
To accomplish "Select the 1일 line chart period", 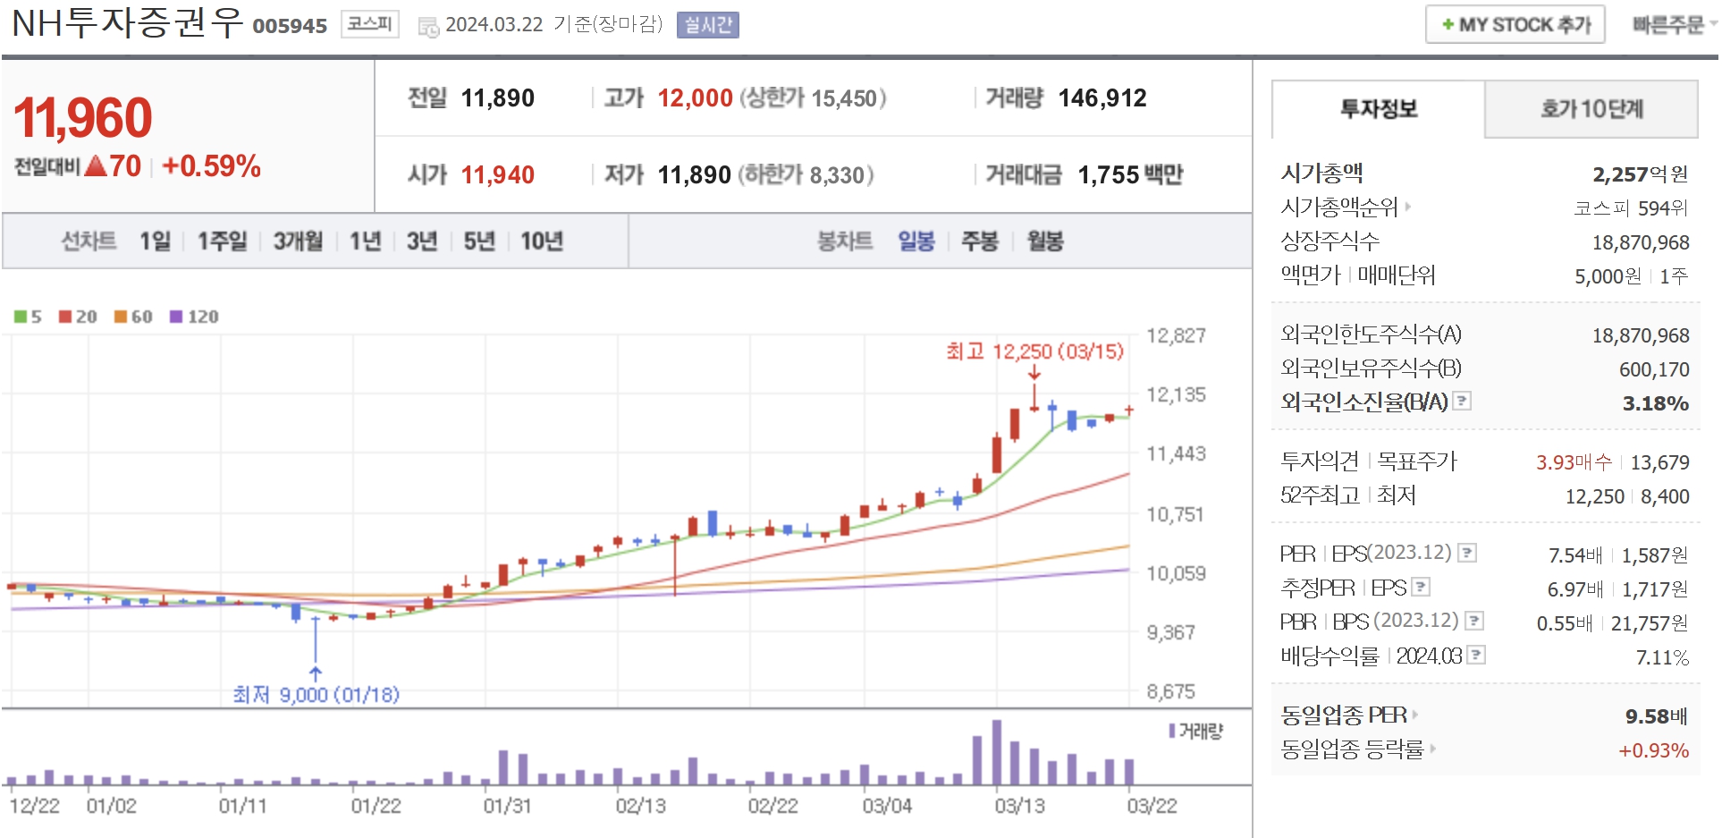I will click(155, 241).
